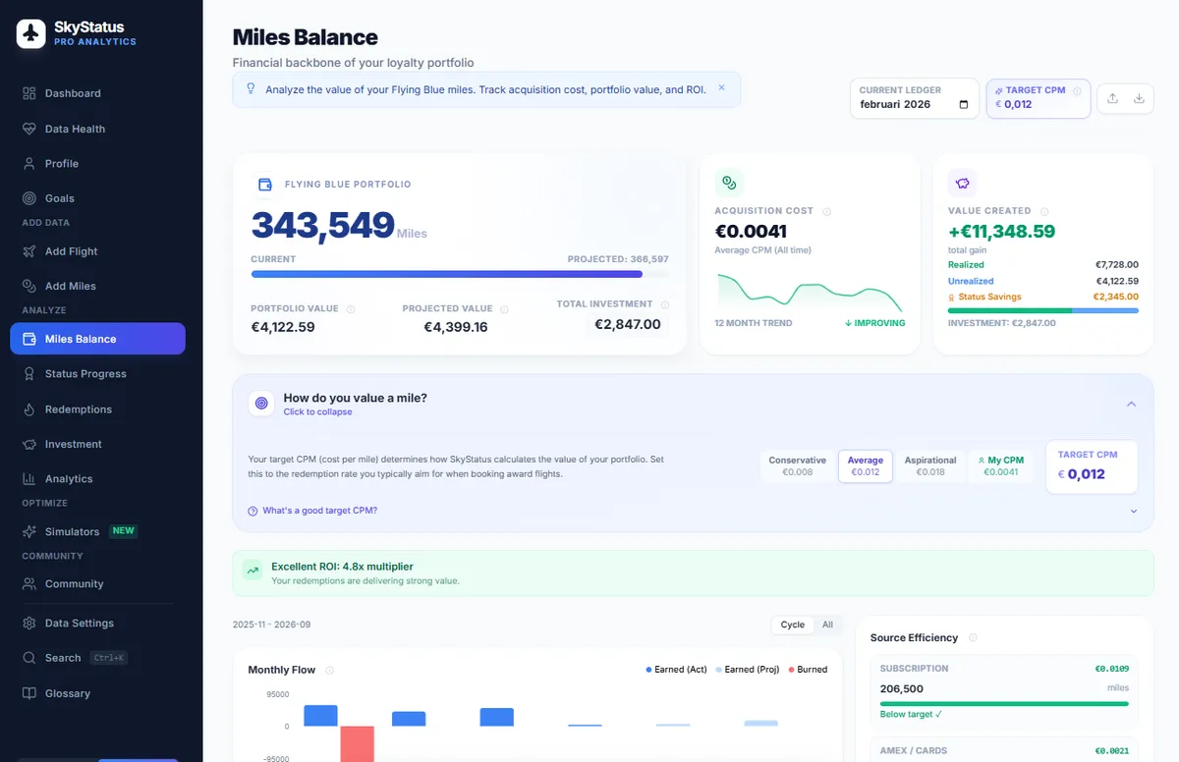Switch the chart view to All
The width and height of the screenshot is (1179, 762).
827,625
